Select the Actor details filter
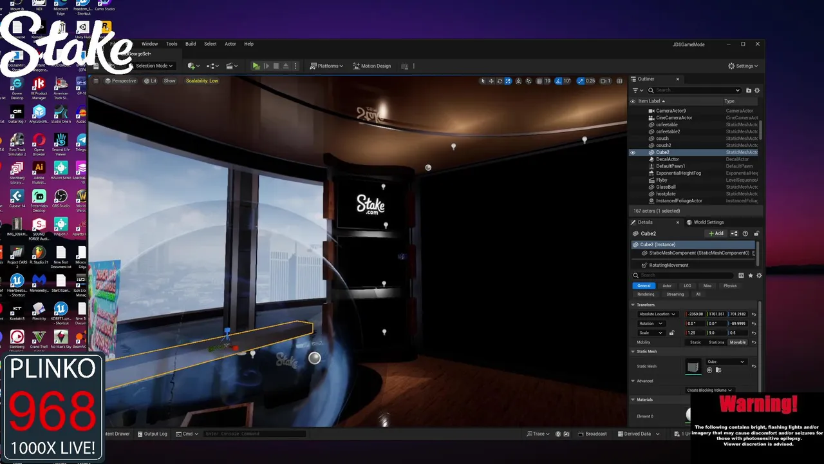 coord(667,285)
